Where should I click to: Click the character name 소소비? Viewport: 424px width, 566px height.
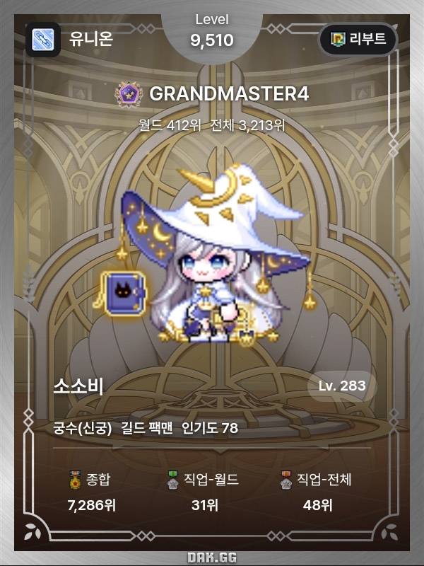(78, 386)
